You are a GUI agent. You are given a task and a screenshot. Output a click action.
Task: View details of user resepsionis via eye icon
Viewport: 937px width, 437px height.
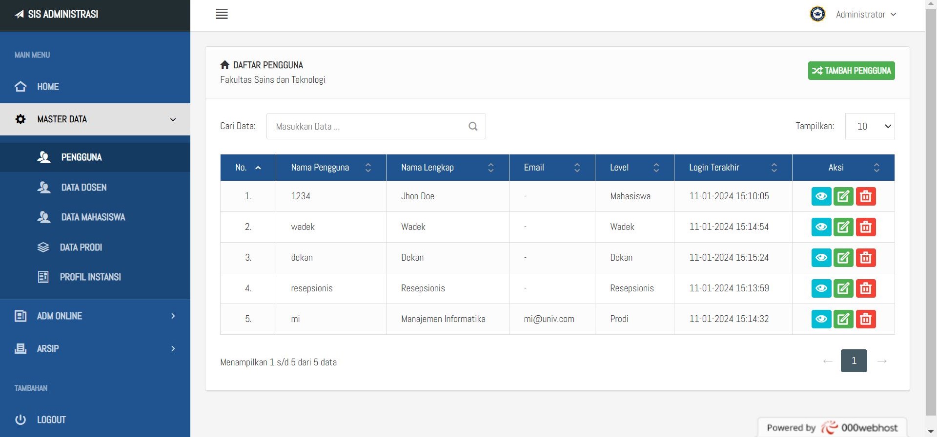821,288
